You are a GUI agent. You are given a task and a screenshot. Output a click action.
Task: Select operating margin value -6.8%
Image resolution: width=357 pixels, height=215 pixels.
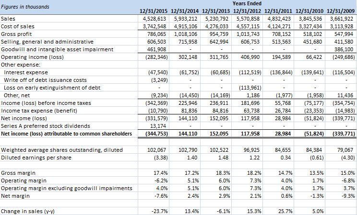click(348, 181)
